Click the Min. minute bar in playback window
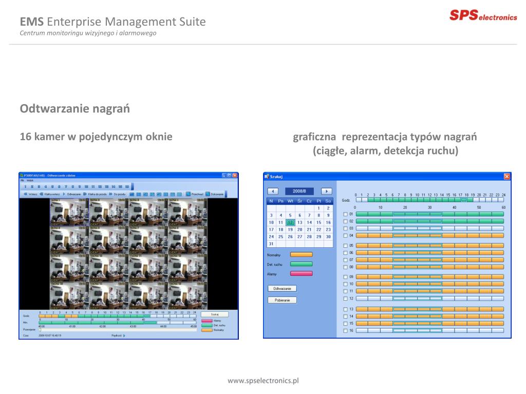526x394 pixels. [x=118, y=323]
